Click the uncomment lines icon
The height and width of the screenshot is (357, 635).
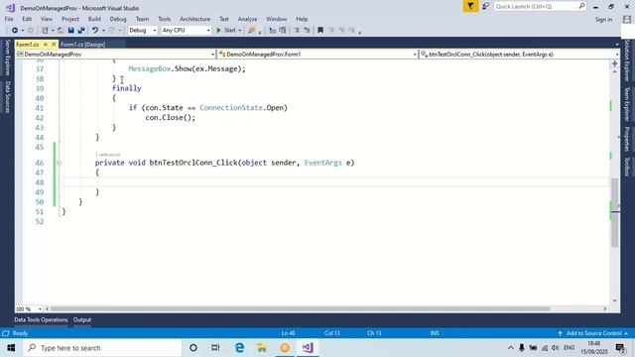(283, 31)
